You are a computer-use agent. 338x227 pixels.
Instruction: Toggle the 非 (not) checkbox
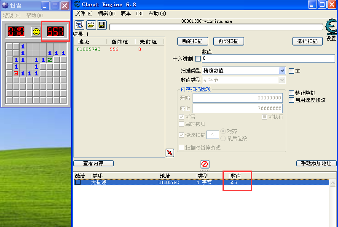pyautogui.click(x=291, y=71)
